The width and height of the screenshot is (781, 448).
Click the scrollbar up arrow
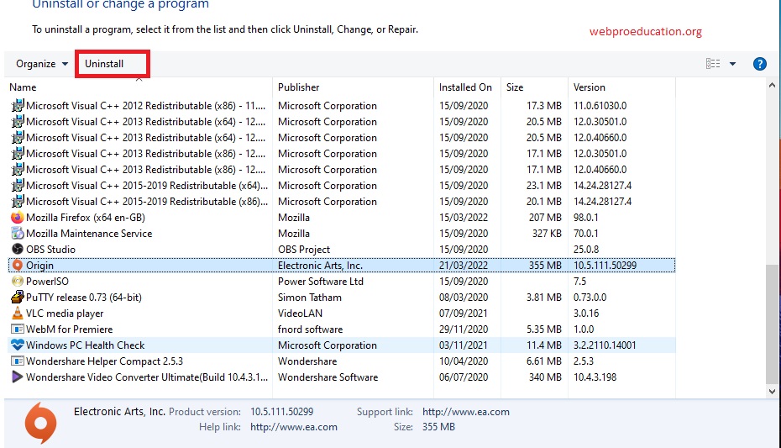(x=772, y=85)
